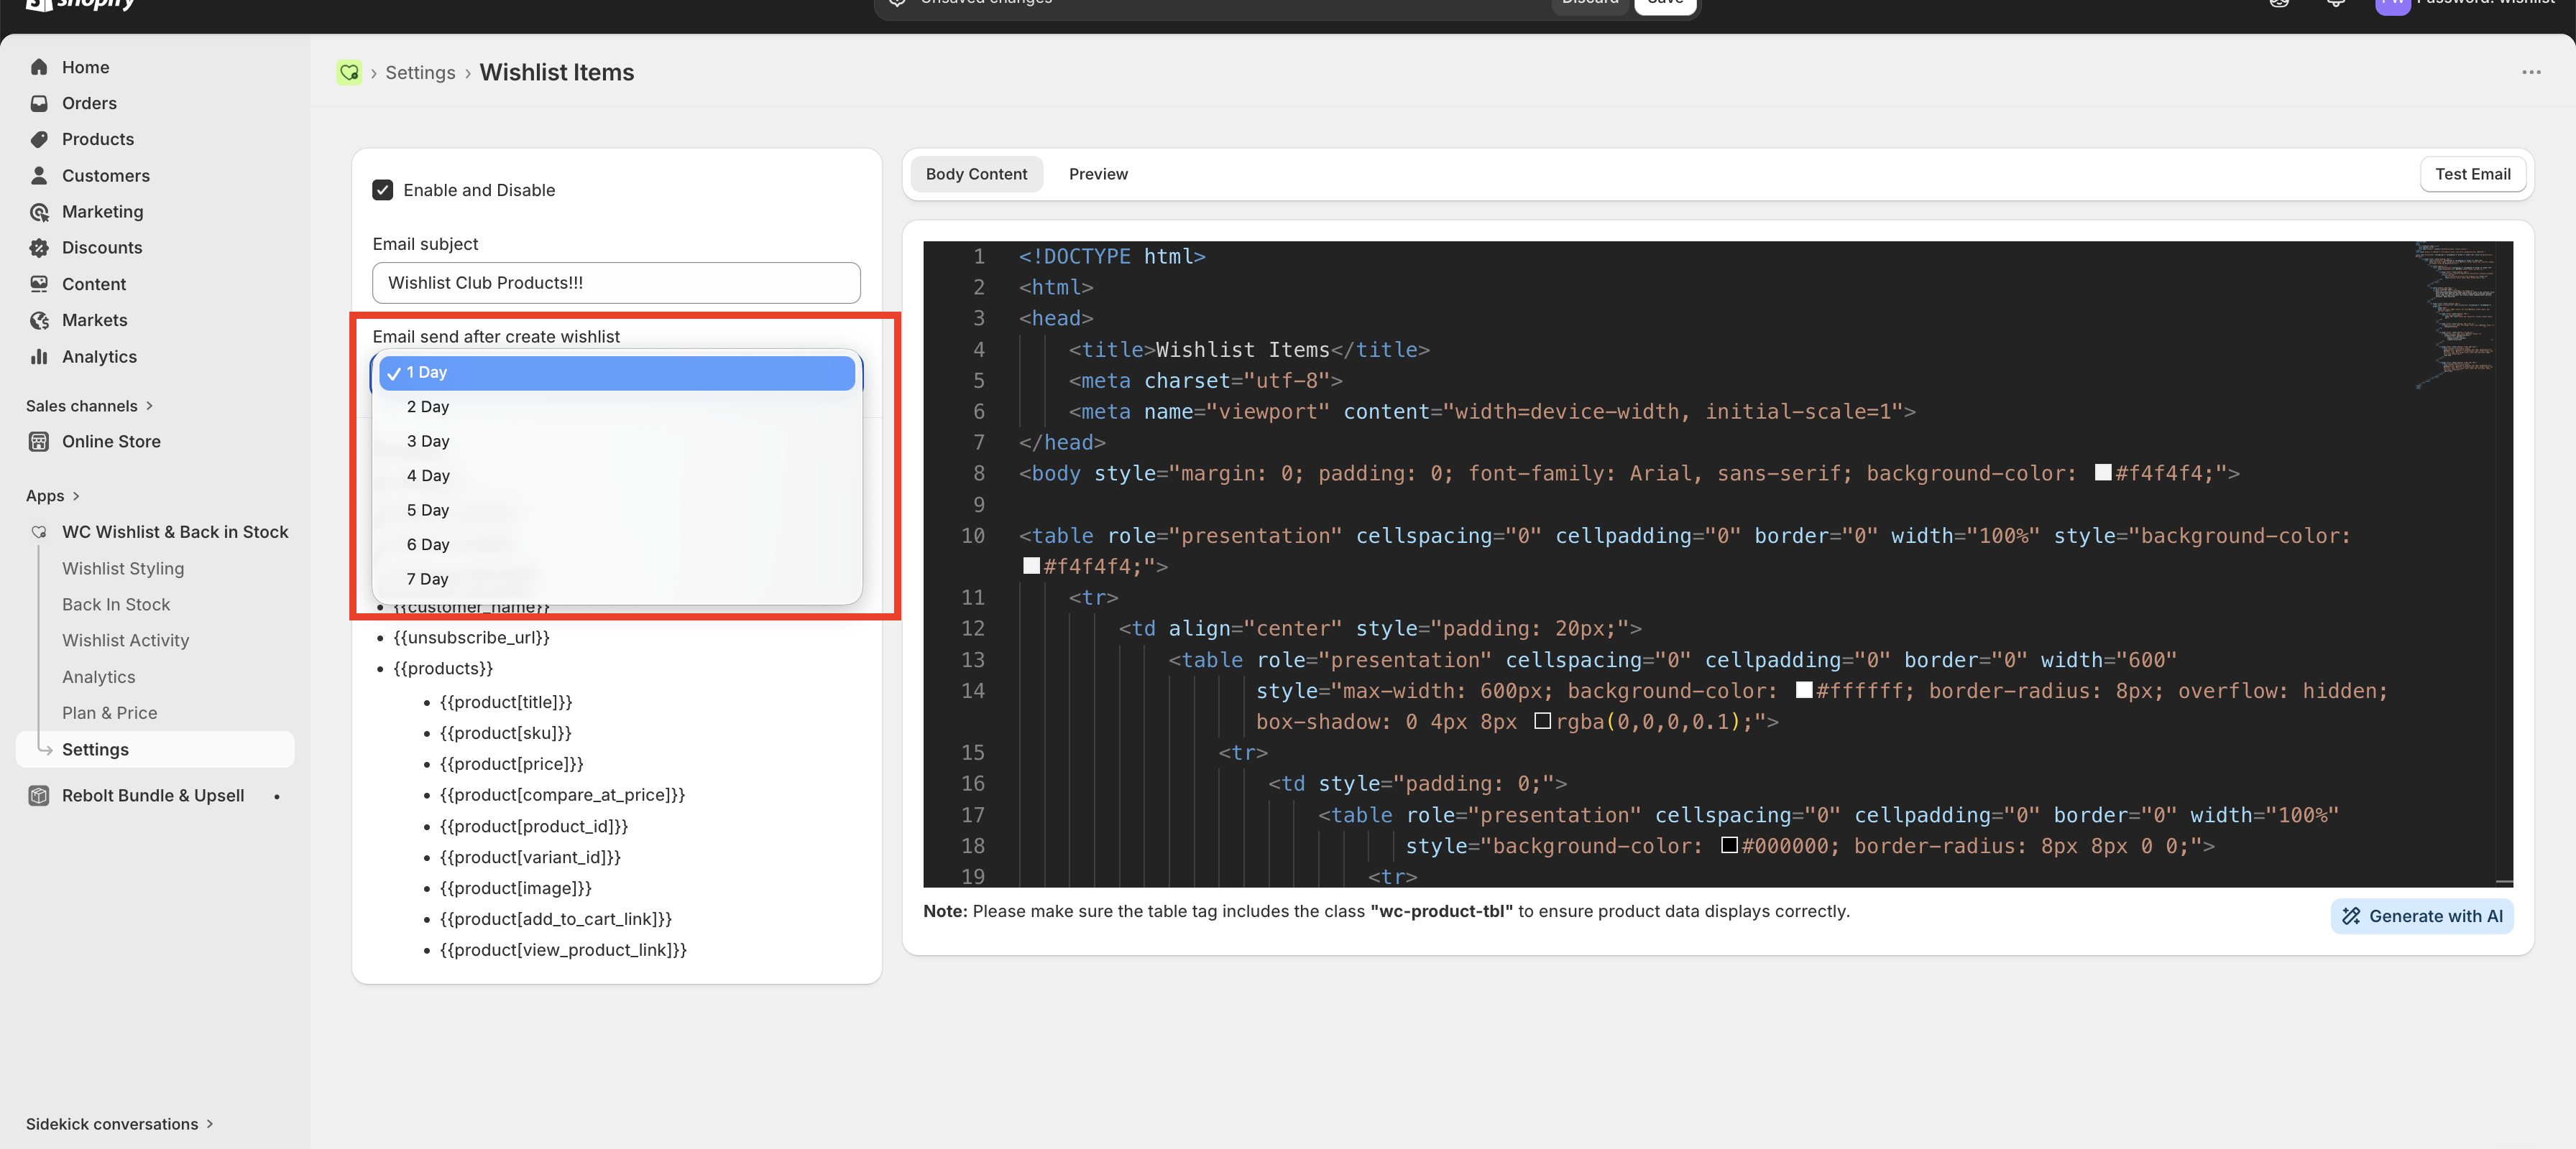Open the Rebolt Bundle & Upsell link
This screenshot has height=1149, width=2576.
pyautogui.click(x=153, y=795)
